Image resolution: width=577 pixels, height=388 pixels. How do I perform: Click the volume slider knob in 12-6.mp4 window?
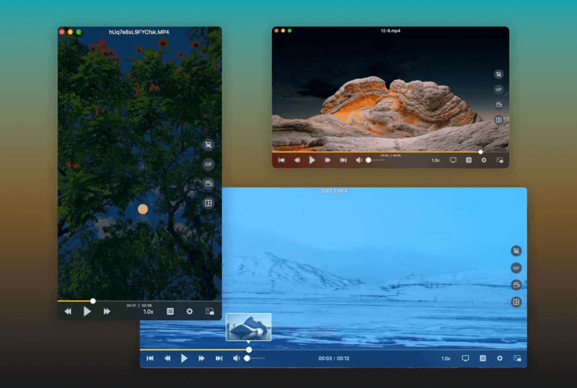tap(369, 160)
